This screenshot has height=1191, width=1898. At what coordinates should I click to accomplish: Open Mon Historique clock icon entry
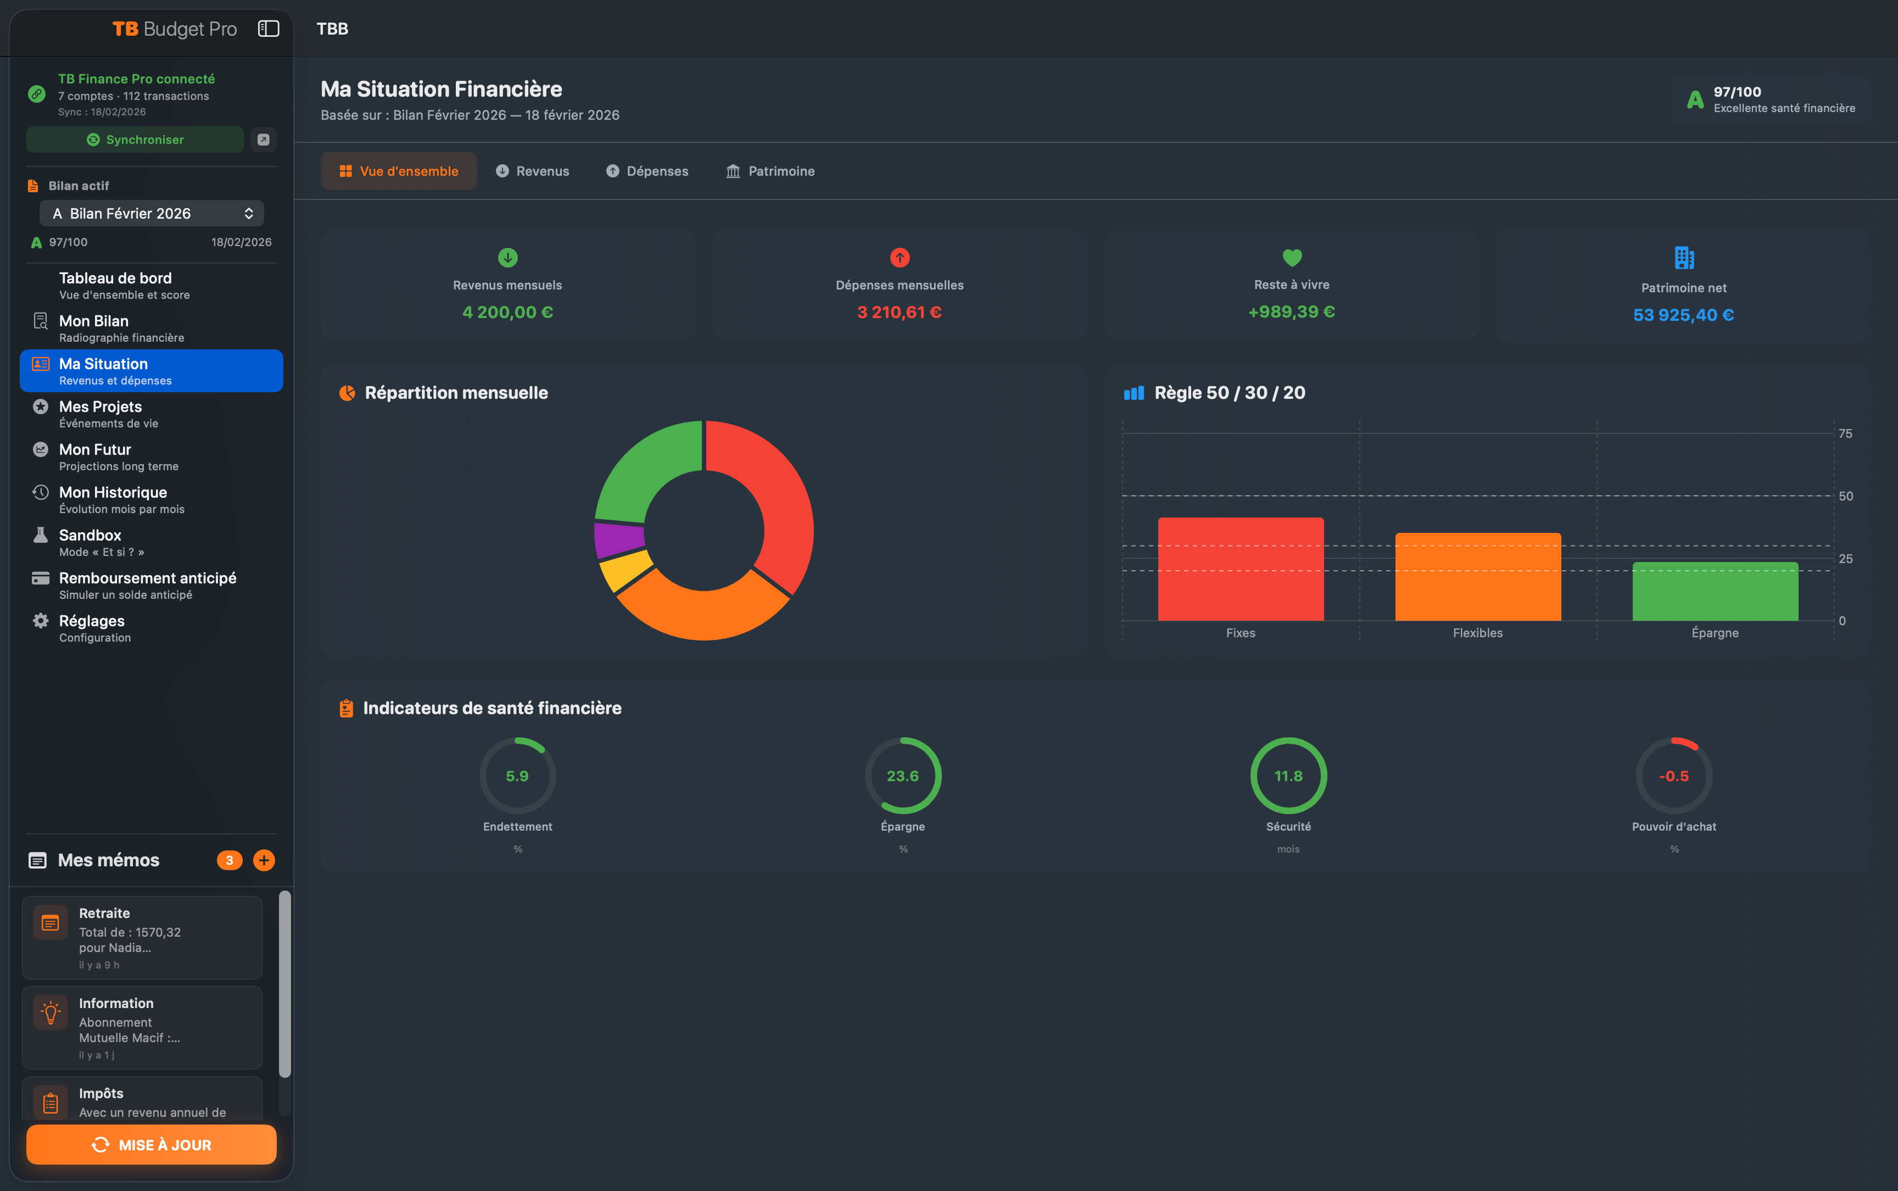click(40, 493)
